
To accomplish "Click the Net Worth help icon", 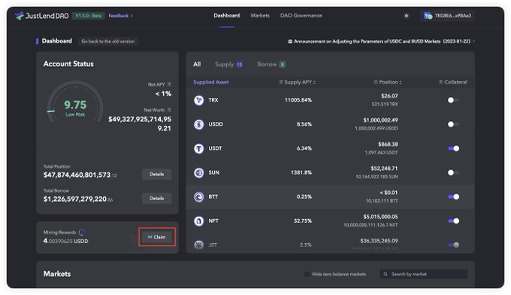I will coord(169,110).
